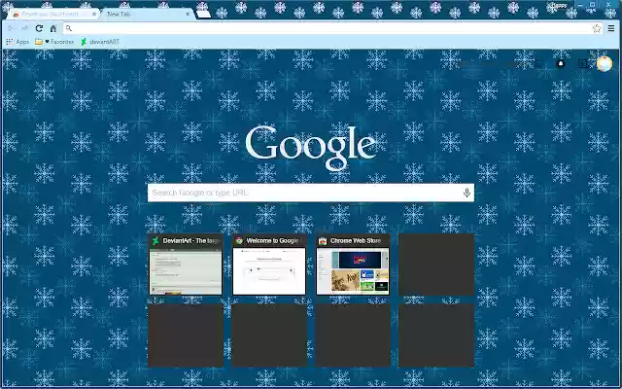Open the Apps grid shortcut

pos(17,41)
